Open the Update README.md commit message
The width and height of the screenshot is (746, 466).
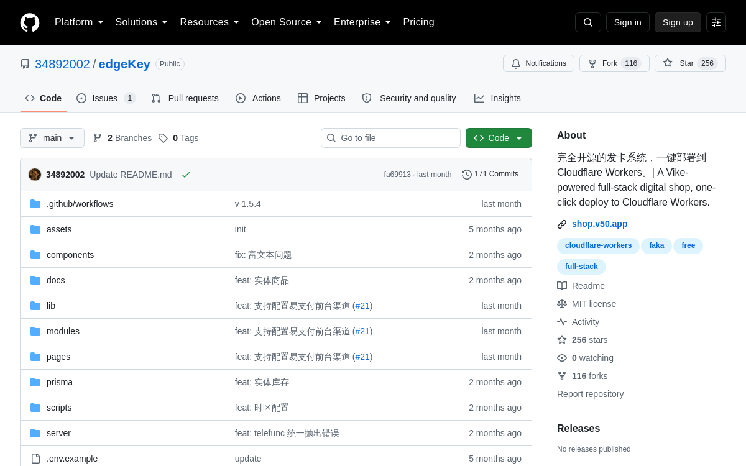click(x=131, y=175)
